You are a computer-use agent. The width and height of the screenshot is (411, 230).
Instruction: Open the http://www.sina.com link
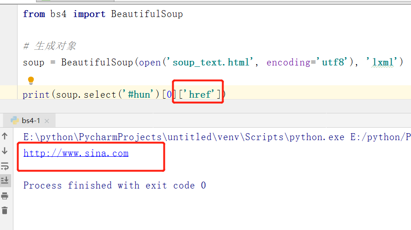tap(76, 153)
